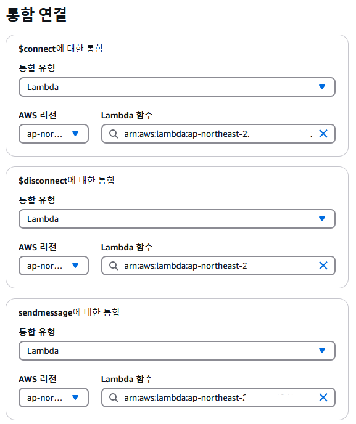
Task: Open the 통합 유형 dropdown for $disconnect
Action: coord(177,219)
